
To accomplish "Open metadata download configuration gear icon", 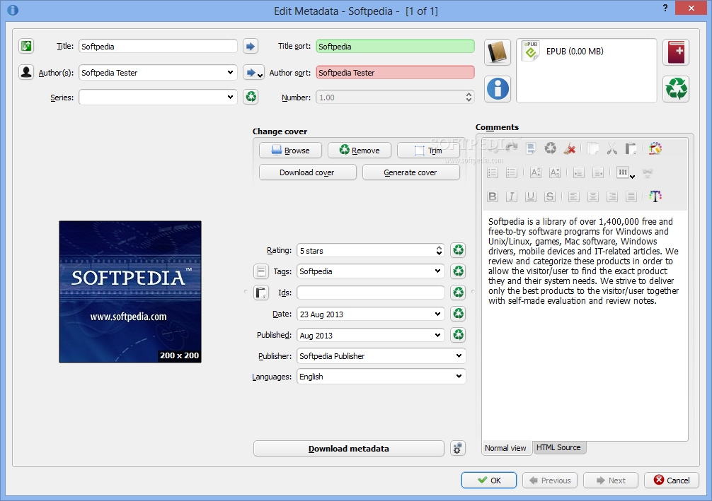I will click(458, 449).
